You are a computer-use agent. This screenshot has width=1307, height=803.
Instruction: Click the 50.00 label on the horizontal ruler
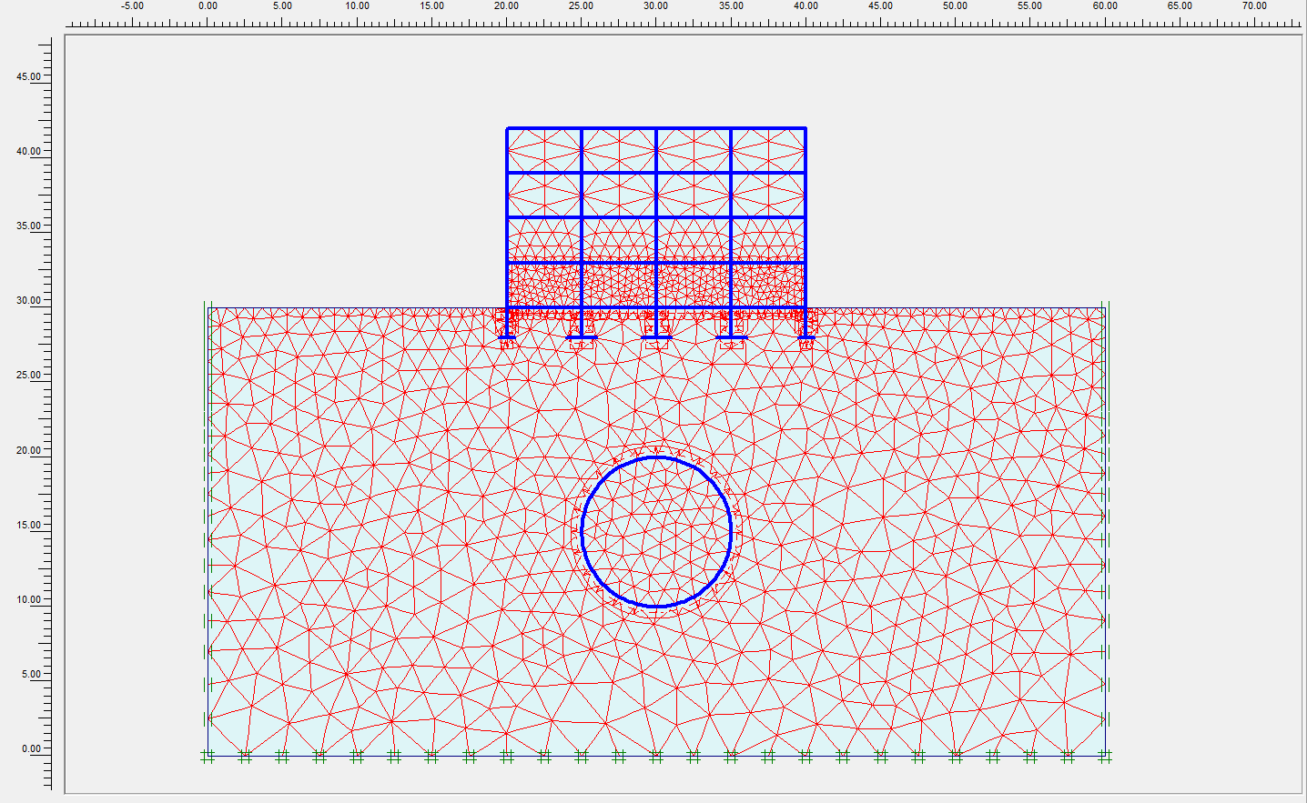955,5
